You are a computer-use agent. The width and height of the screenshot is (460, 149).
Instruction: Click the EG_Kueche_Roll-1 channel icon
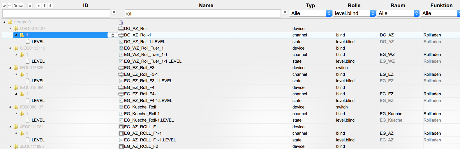pyautogui.click(x=121, y=114)
